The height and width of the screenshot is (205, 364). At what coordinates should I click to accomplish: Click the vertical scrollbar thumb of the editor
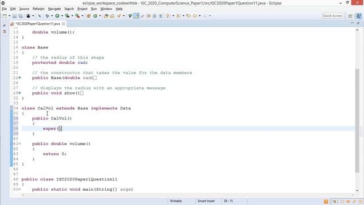coord(357,121)
